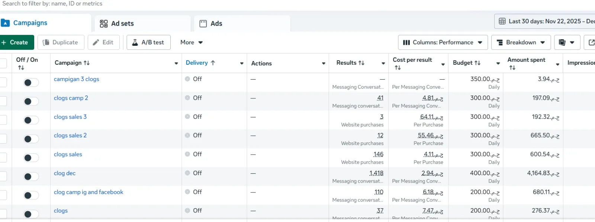Open the More dropdown menu
Image resolution: width=595 pixels, height=222 pixels.
pos(192,42)
